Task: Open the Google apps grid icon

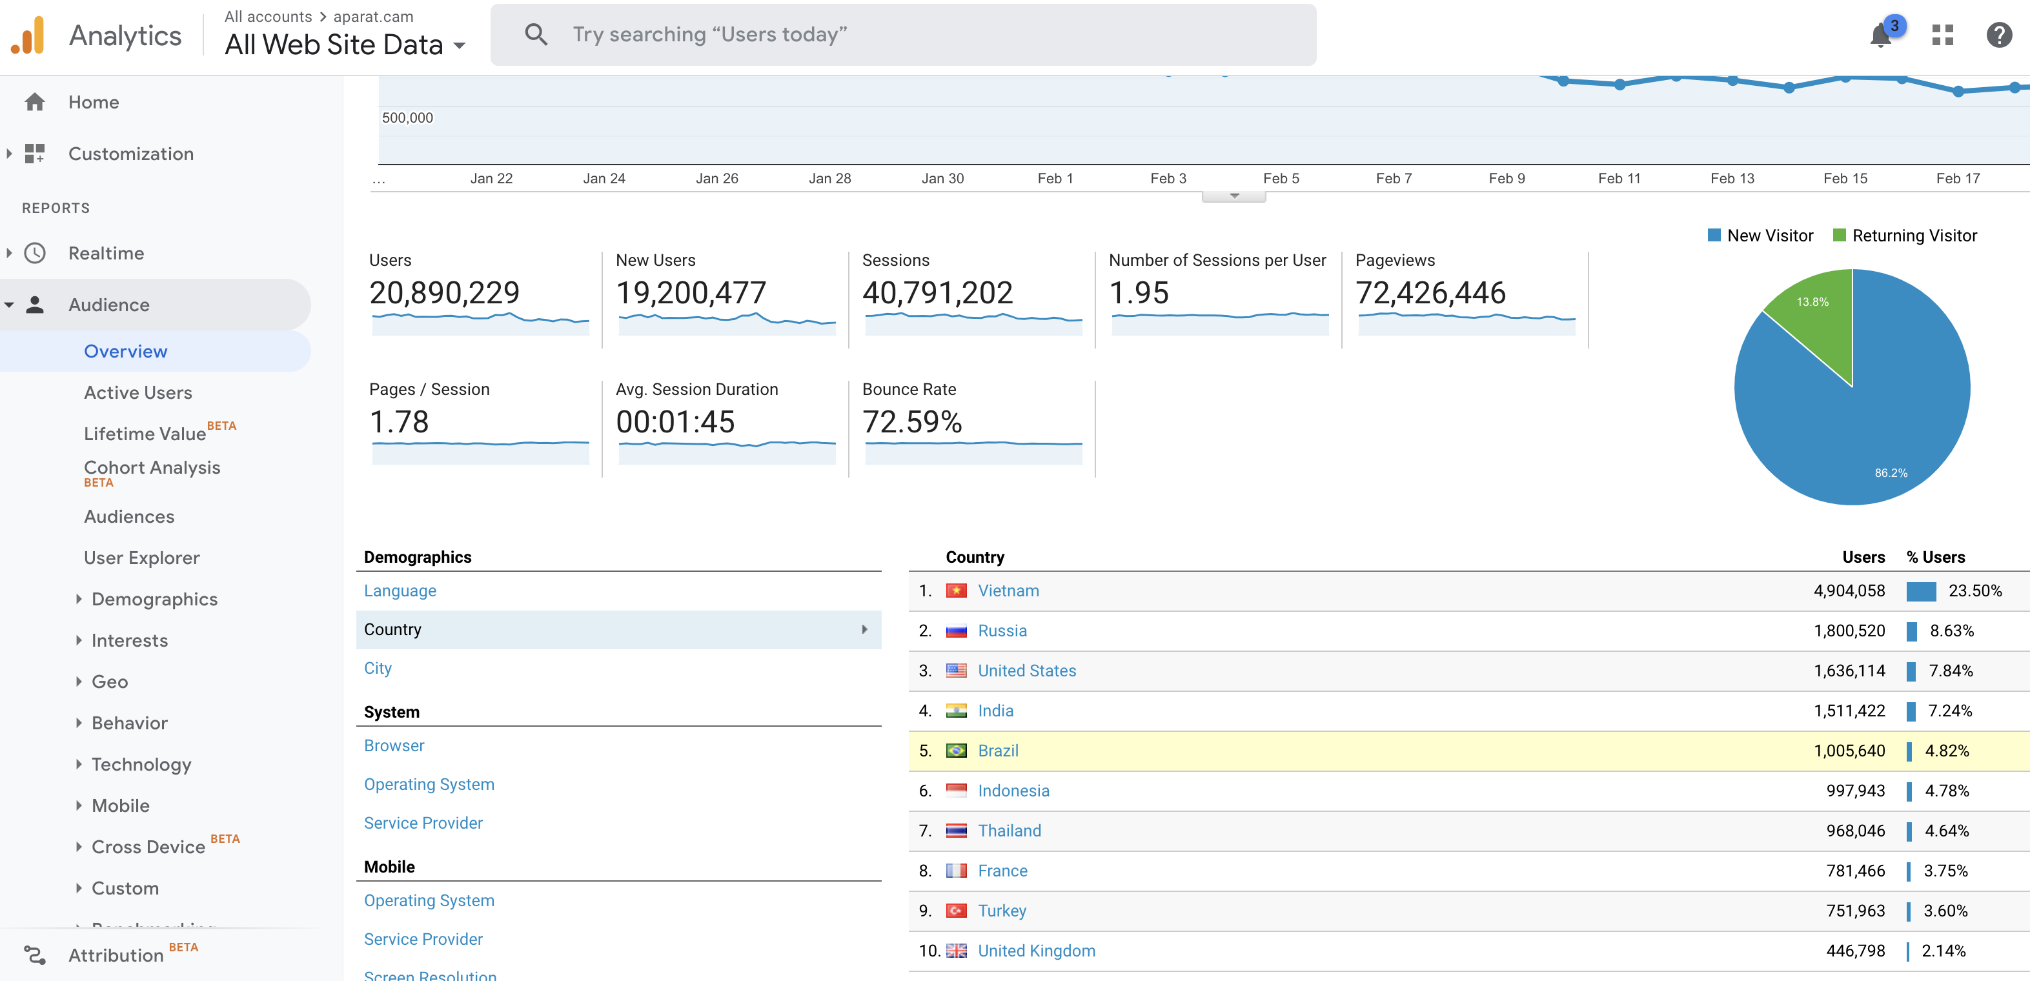Action: [1942, 35]
